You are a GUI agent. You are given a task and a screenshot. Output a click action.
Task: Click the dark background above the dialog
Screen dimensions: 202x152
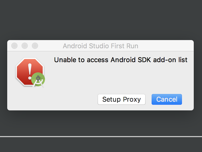101,19
